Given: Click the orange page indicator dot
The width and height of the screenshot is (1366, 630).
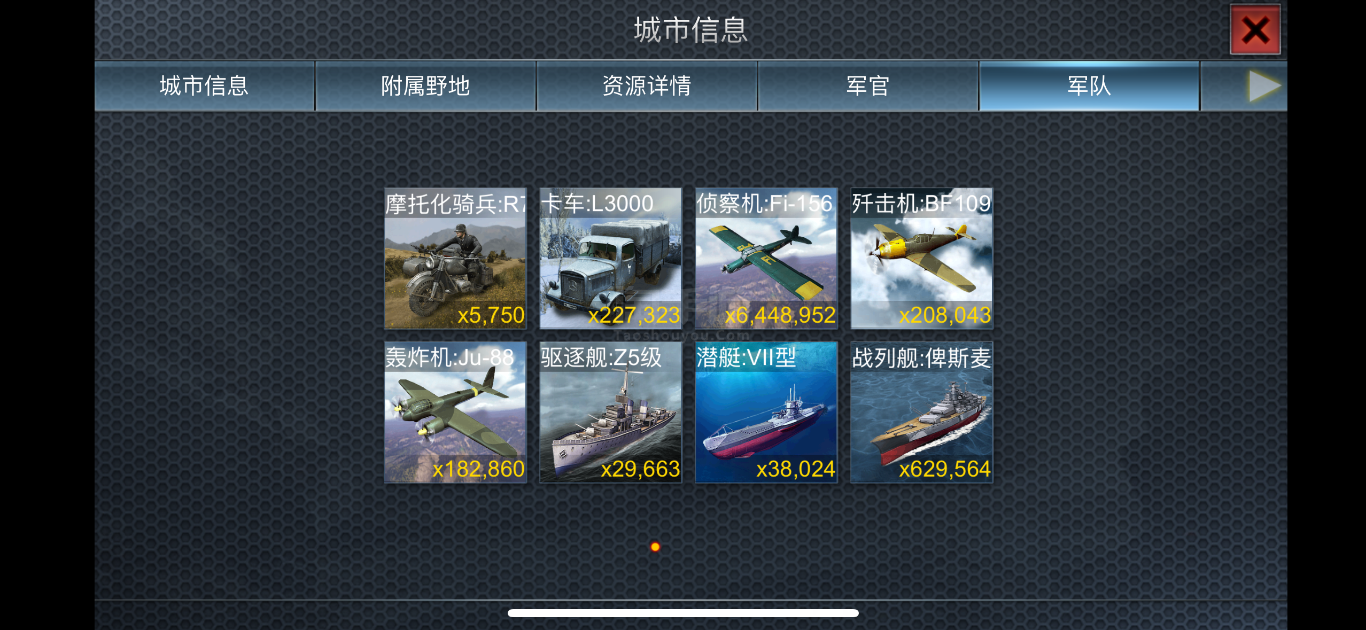Looking at the screenshot, I should (x=655, y=547).
